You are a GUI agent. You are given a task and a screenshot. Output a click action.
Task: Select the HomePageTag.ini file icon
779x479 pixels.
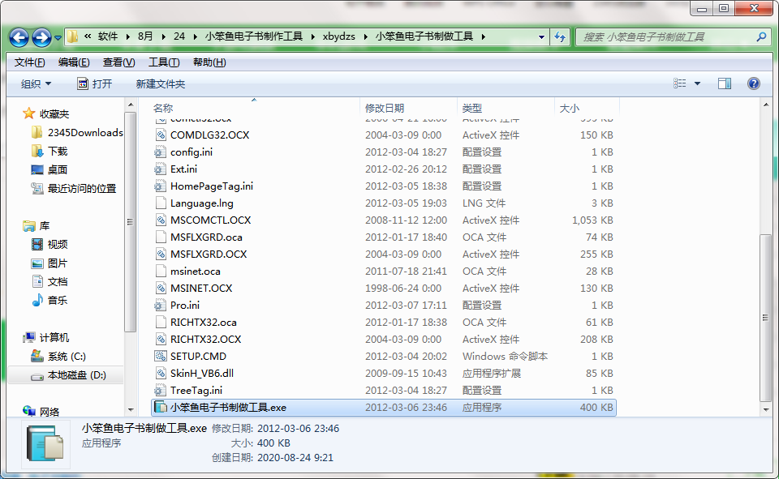[x=161, y=186]
